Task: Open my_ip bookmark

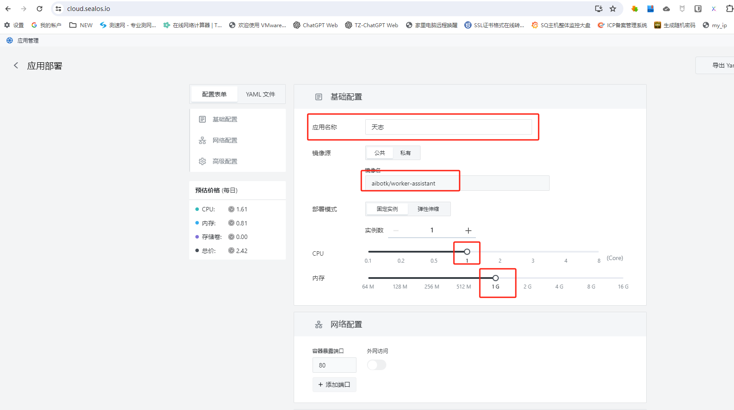Action: [715, 25]
